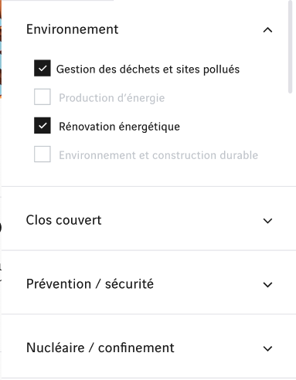The image size is (296, 380).
Task: Click the Prévention / sécurité down chevron
Action: tap(267, 284)
